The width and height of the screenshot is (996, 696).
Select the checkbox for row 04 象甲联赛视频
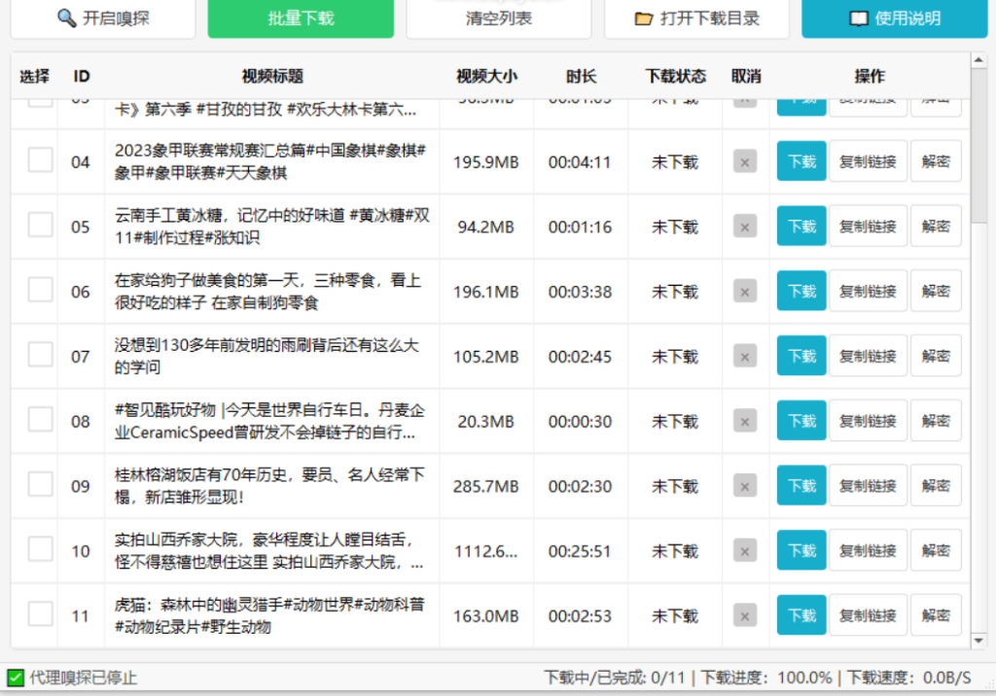[39, 161]
